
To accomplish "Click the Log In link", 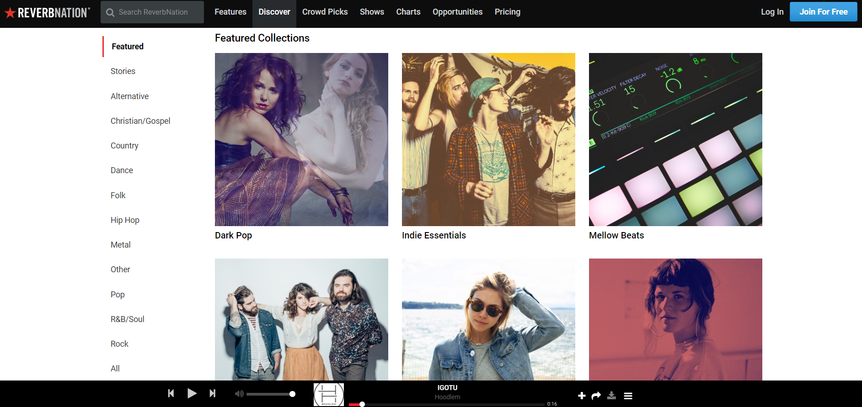I will 772,12.
